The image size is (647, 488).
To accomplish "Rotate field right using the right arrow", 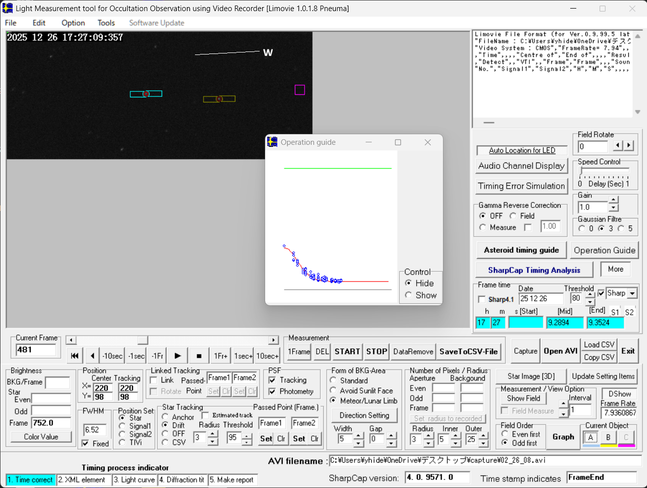I will click(629, 146).
